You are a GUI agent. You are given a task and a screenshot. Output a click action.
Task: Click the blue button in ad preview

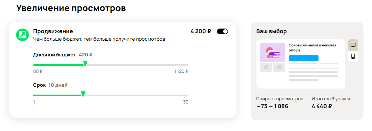pyautogui.click(x=304, y=58)
